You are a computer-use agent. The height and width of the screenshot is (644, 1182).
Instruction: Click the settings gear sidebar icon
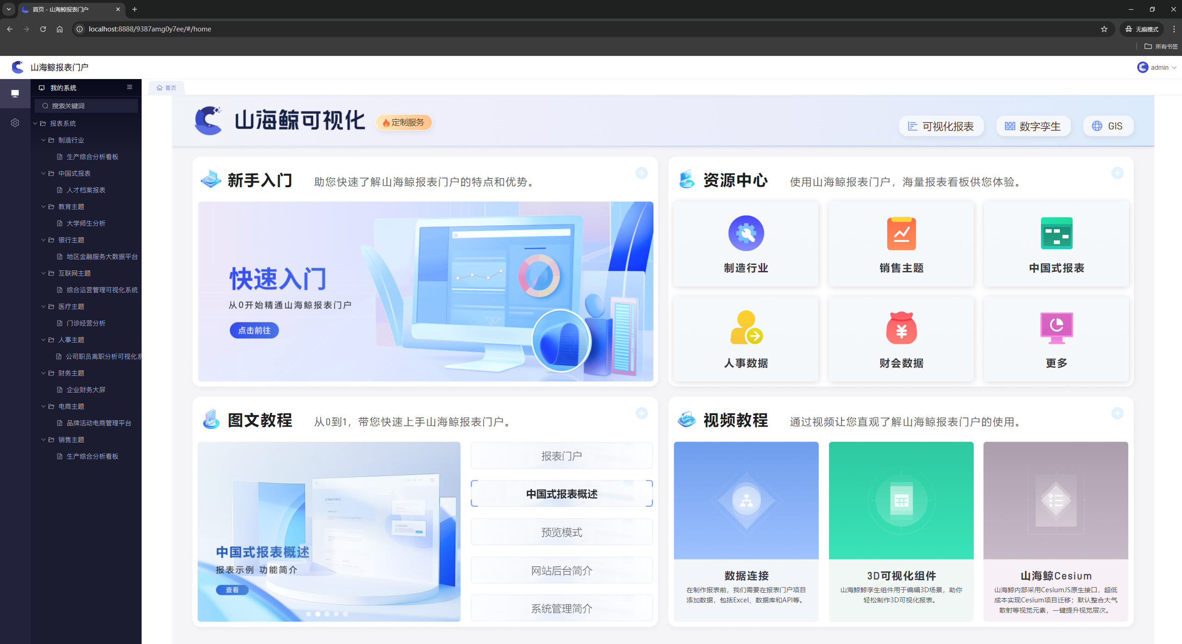15,123
